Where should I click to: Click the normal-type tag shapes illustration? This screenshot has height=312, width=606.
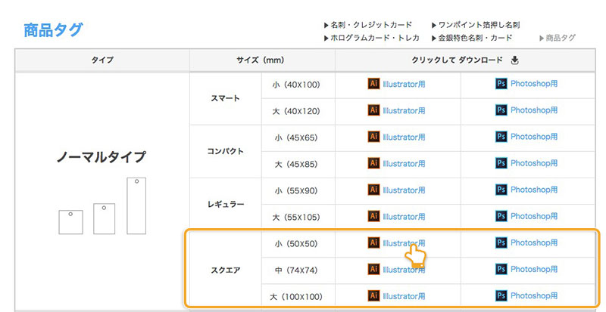[x=102, y=206]
